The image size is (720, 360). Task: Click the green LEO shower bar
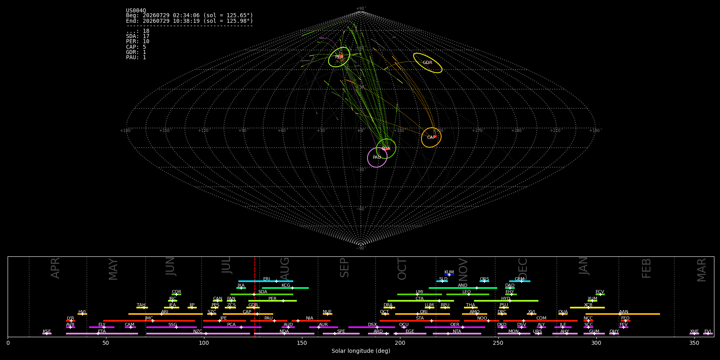click(468, 294)
